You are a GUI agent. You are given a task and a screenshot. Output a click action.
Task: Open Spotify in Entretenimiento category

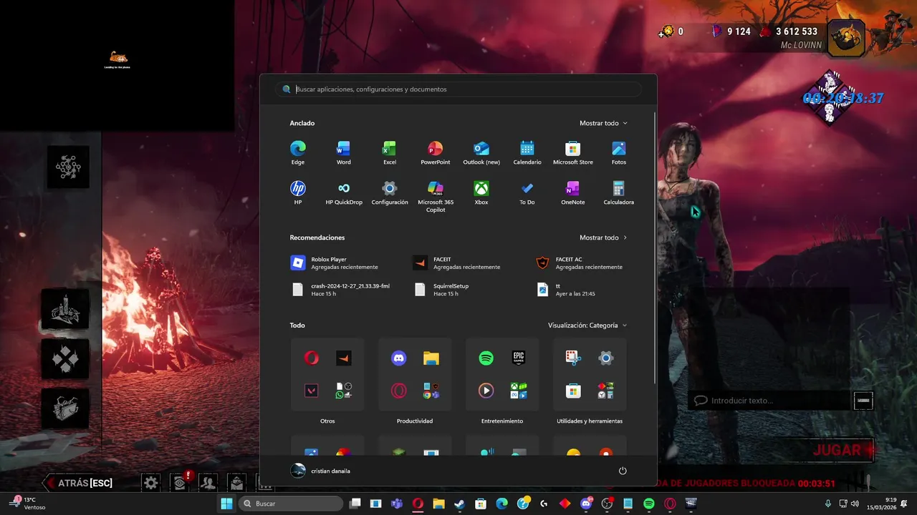tap(486, 358)
